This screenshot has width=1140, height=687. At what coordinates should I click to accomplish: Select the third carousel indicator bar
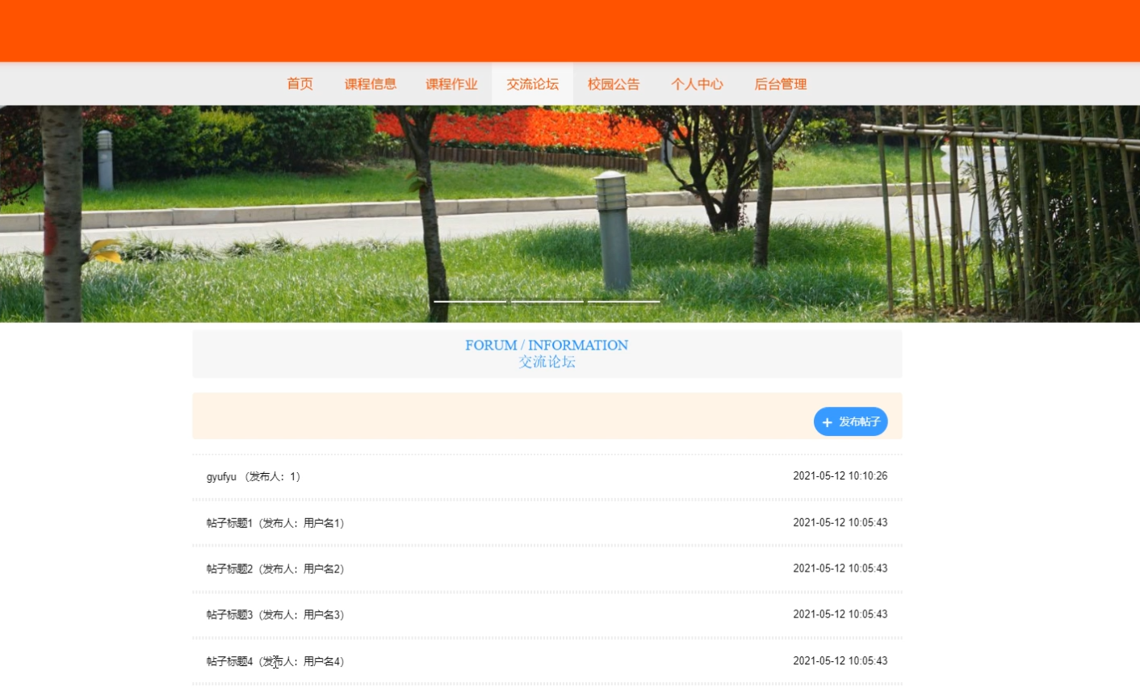[624, 301]
